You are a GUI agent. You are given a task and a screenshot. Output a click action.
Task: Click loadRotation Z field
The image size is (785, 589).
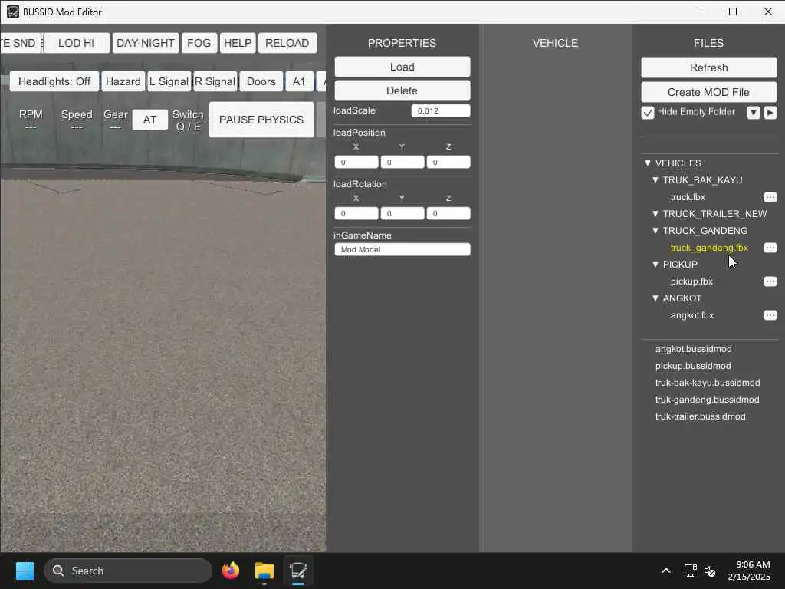point(448,213)
